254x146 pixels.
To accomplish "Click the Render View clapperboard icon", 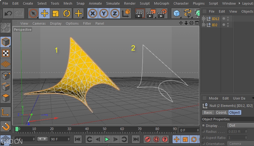I will click(x=140, y=13).
